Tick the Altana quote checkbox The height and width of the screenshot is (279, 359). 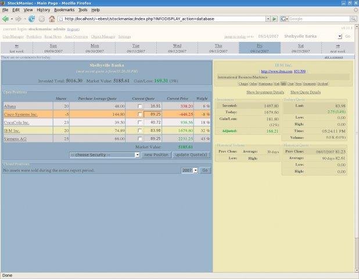pyautogui.click(x=139, y=106)
